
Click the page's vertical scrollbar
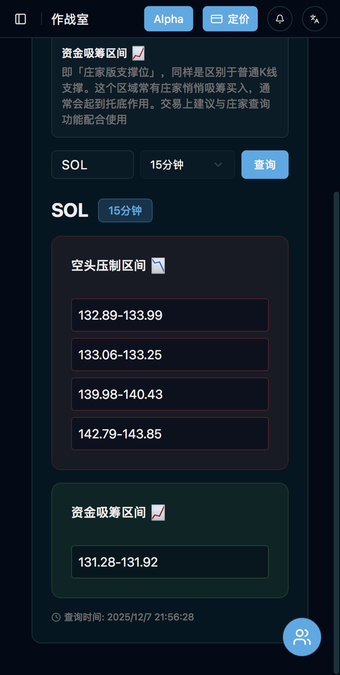pos(336,356)
